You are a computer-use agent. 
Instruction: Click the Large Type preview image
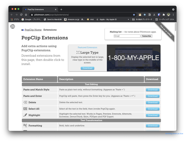tap(134, 58)
